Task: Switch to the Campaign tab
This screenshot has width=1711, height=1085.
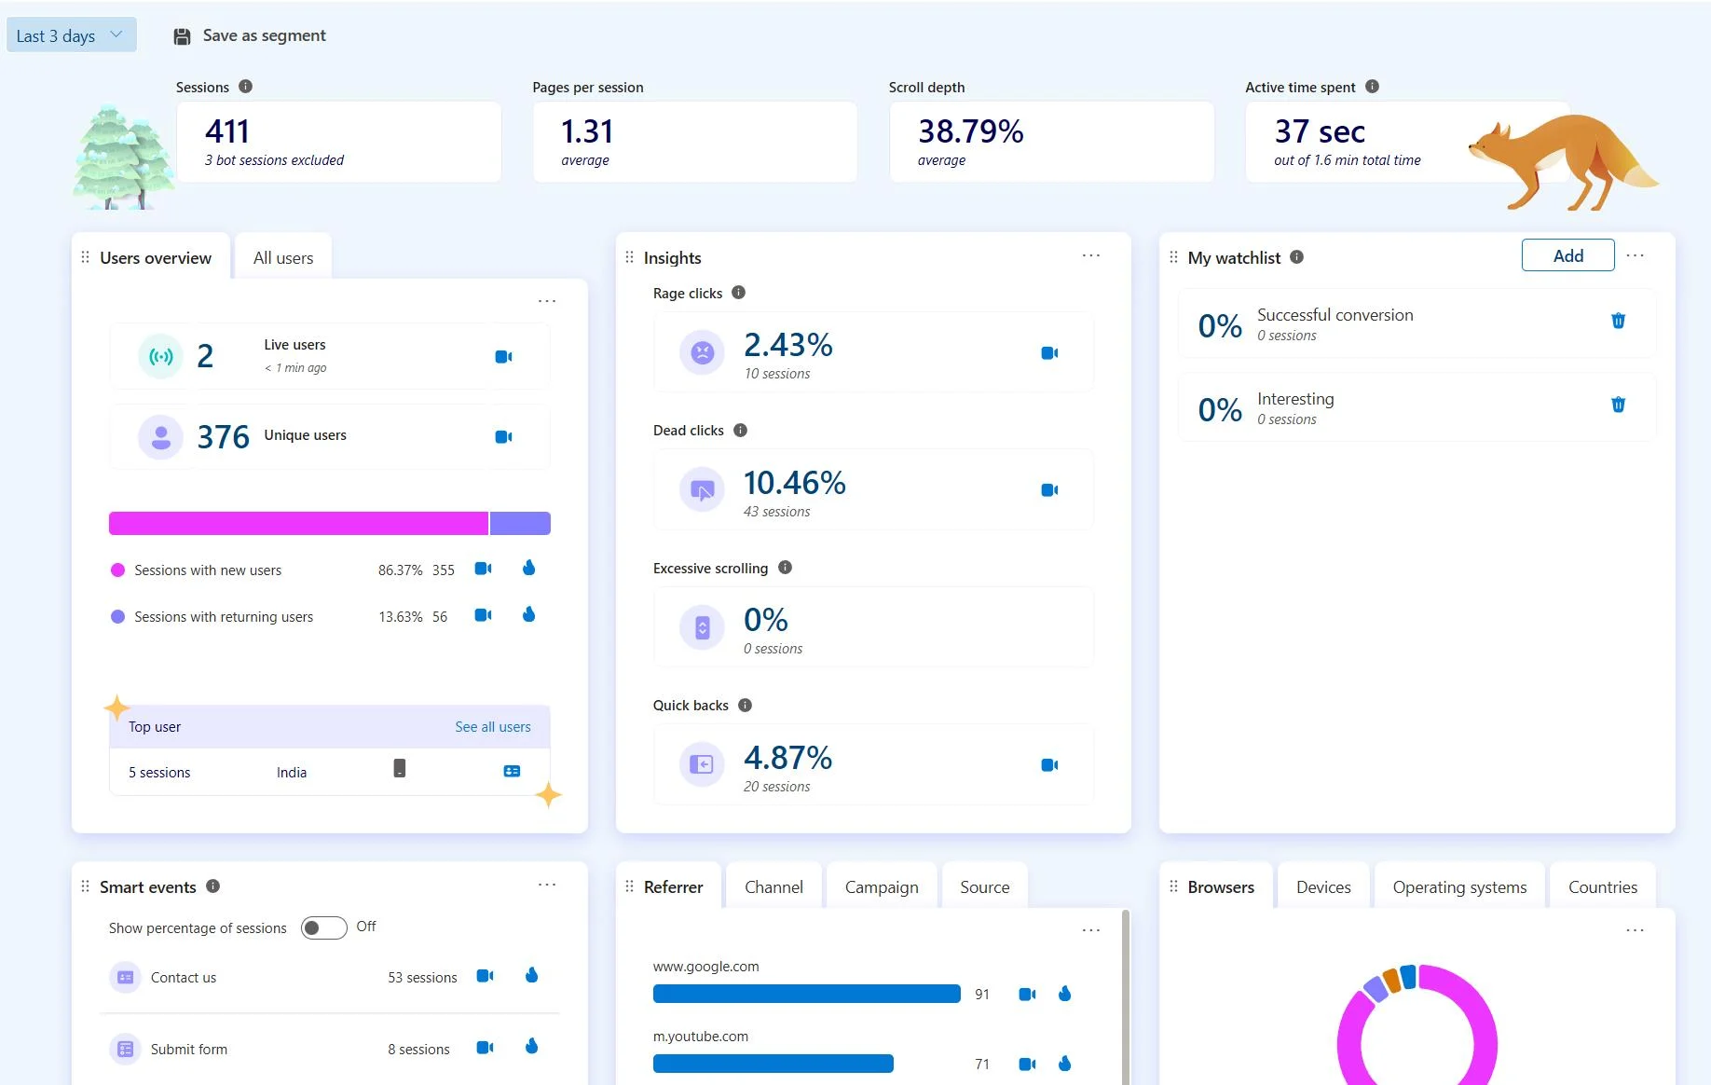Action: pyautogui.click(x=882, y=887)
